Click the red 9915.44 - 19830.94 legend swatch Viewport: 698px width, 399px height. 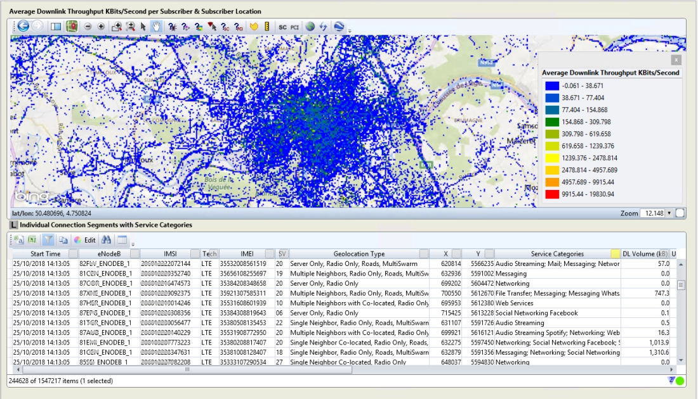click(551, 194)
